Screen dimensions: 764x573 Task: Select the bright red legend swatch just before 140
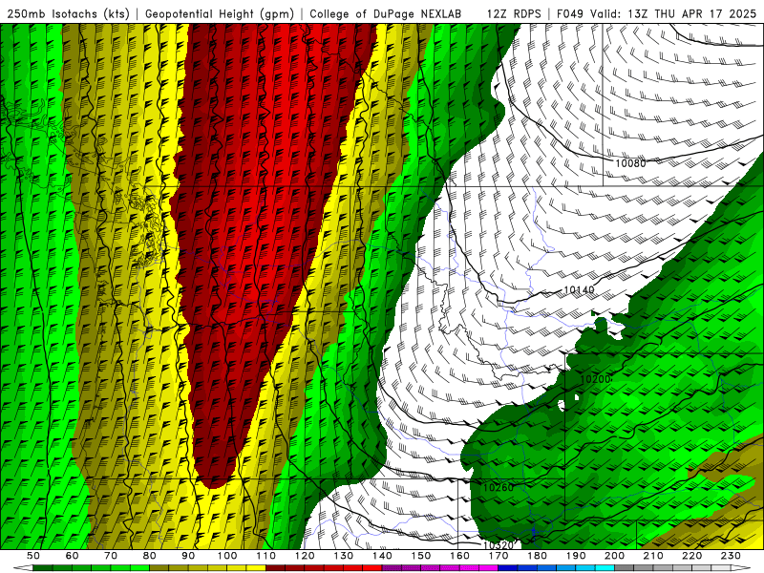pos(372,568)
